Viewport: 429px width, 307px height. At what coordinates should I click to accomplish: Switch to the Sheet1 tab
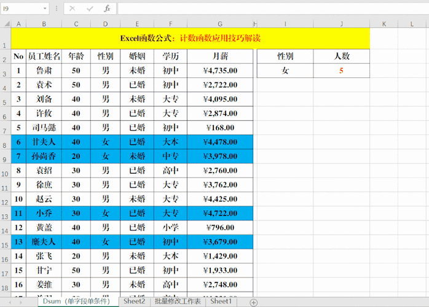[221, 301]
